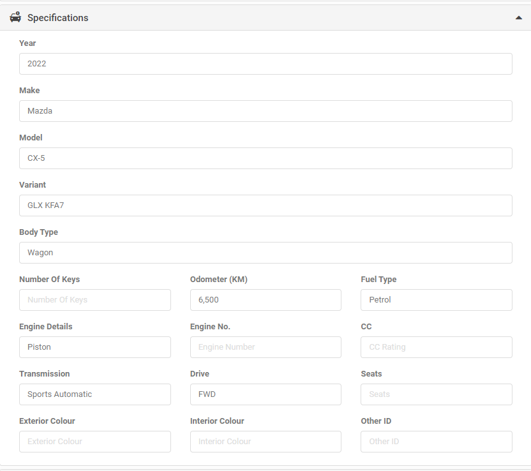Screen dimensions: 531x471
Task: Select the Model field with CX-5
Action: (x=265, y=158)
